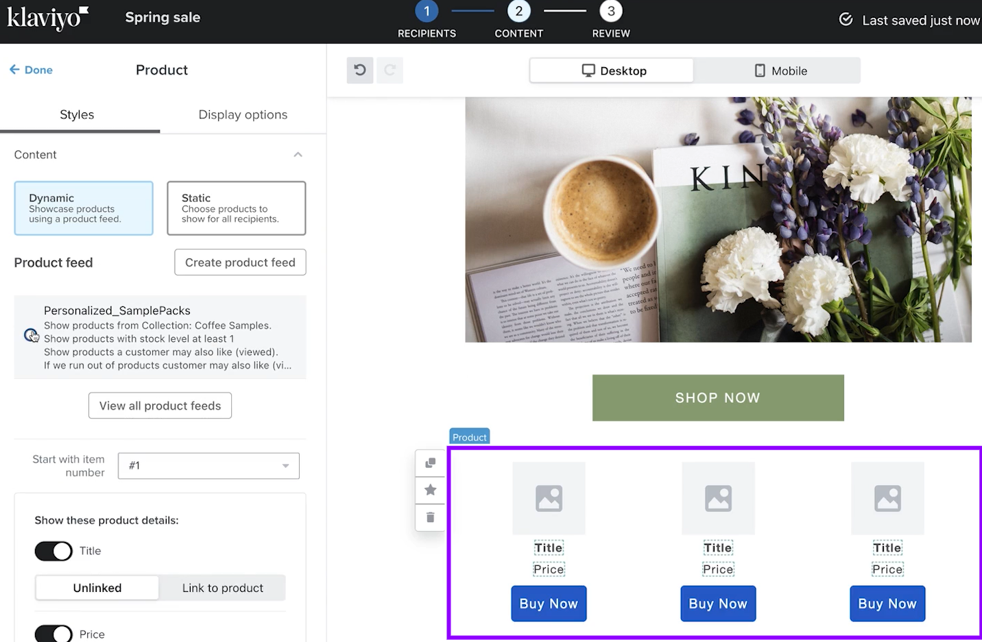Click the green SHOP NOW banner

coord(717,397)
